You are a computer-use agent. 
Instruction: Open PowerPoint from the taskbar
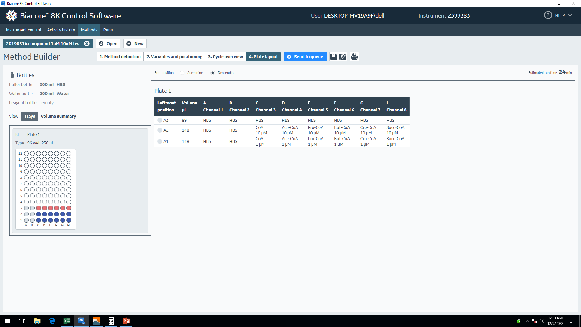coord(126,321)
